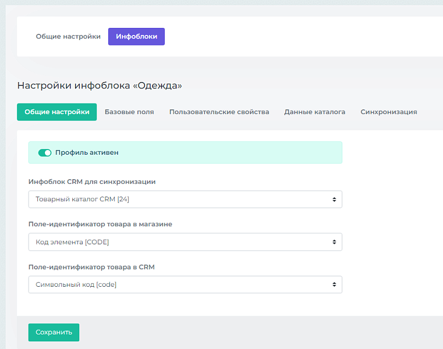This screenshot has height=349, width=443.
Task: Open the top-level Общие настройки section
Action: [x=68, y=37]
